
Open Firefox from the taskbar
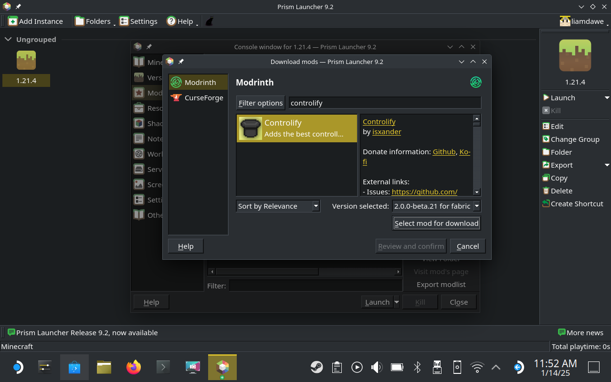pyautogui.click(x=134, y=367)
